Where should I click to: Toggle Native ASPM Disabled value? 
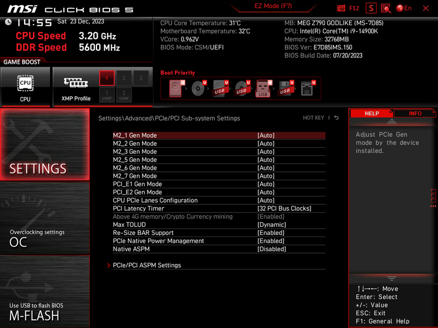271,249
